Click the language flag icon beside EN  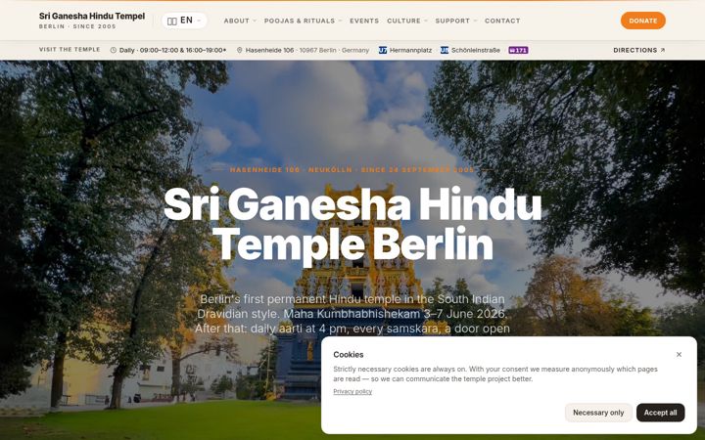[x=171, y=22]
